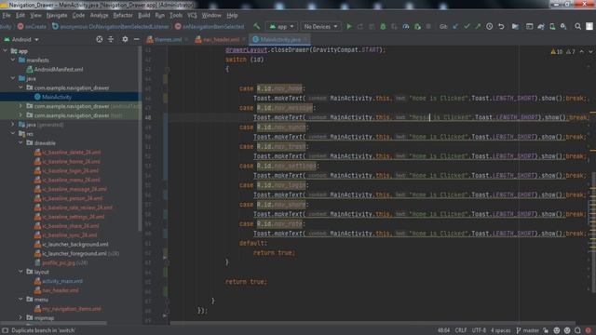The width and height of the screenshot is (596, 335).
Task: Open the VCS menu
Action: click(x=192, y=15)
